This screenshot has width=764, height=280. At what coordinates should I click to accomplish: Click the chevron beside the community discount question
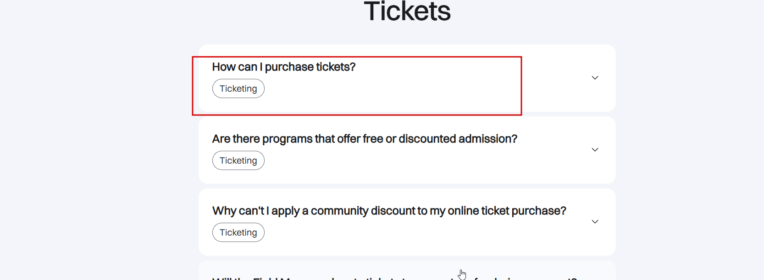595,222
